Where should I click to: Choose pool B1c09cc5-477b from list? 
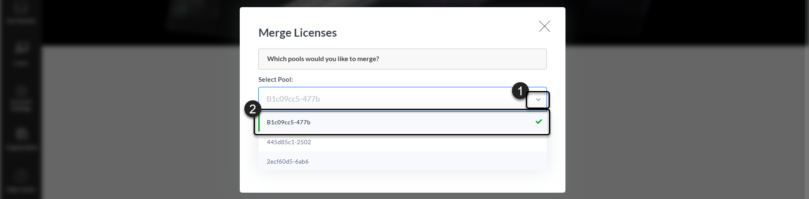402,122
